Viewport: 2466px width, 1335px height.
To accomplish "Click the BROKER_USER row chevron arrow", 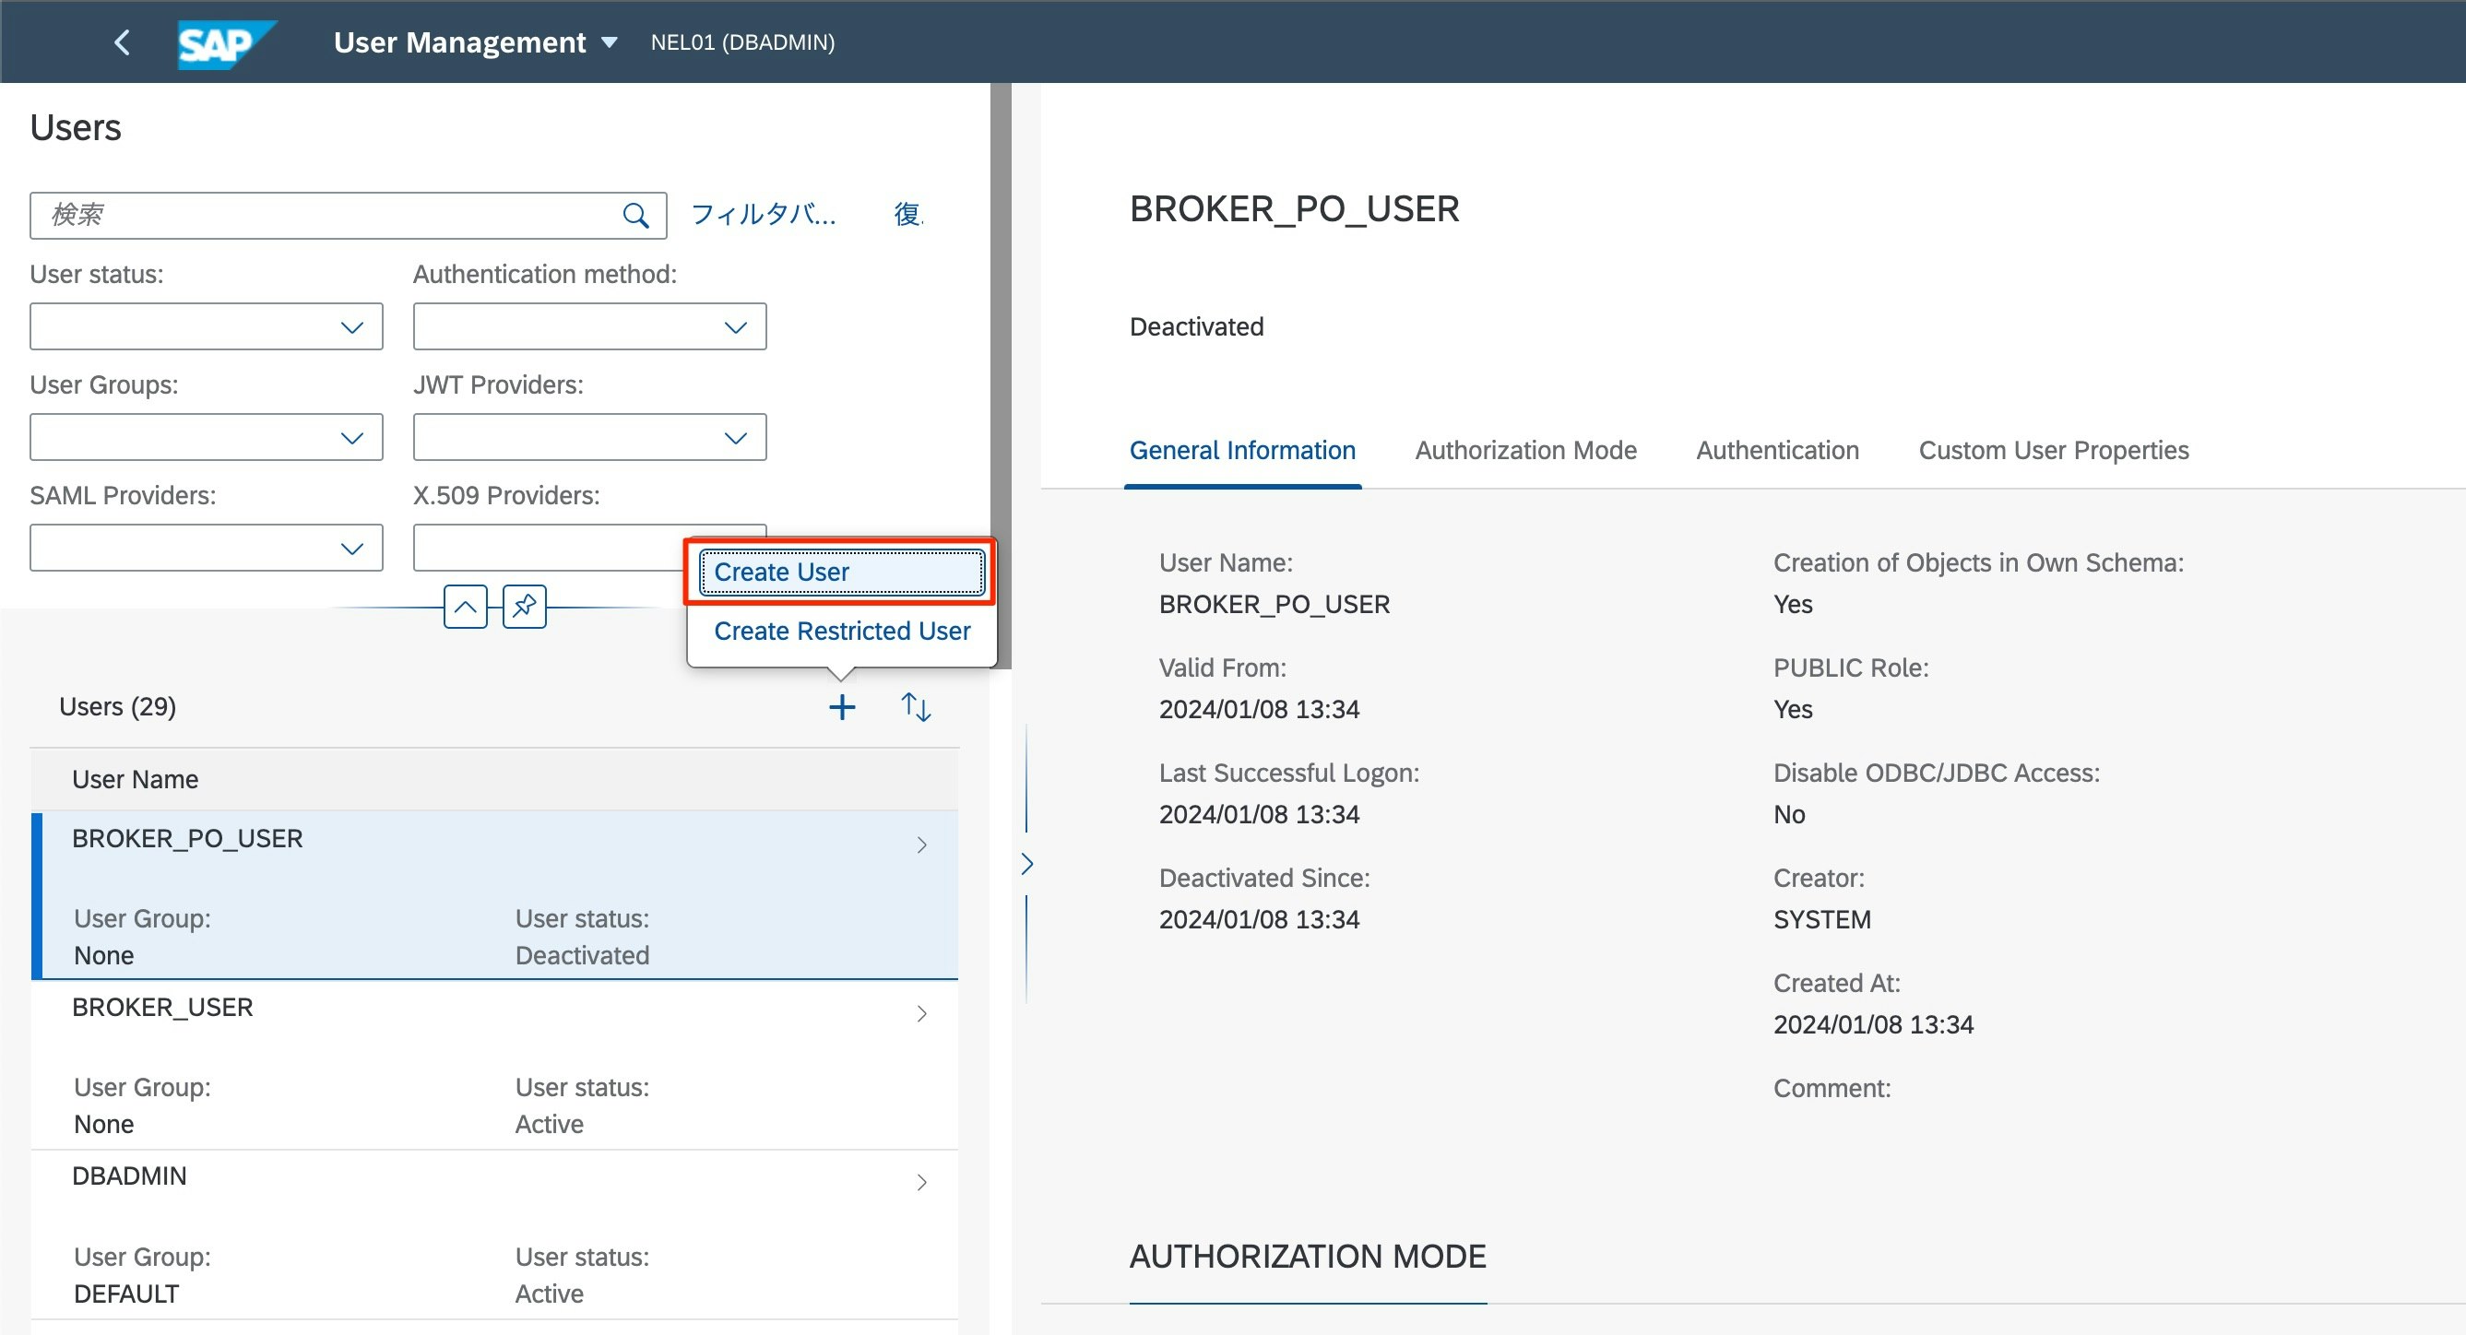I will click(x=921, y=1013).
